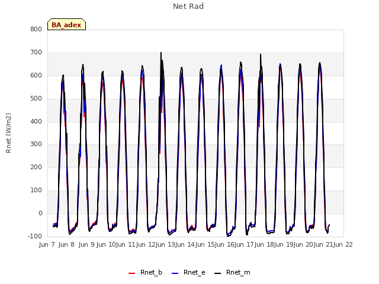Image resolution: width=379 pixels, height=284 pixels.
Task: Toggle the Rnet_m legend entry
Action: [x=232, y=272]
